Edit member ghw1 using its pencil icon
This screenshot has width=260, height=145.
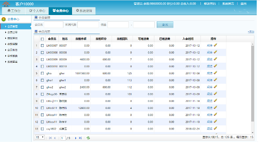(216, 80)
